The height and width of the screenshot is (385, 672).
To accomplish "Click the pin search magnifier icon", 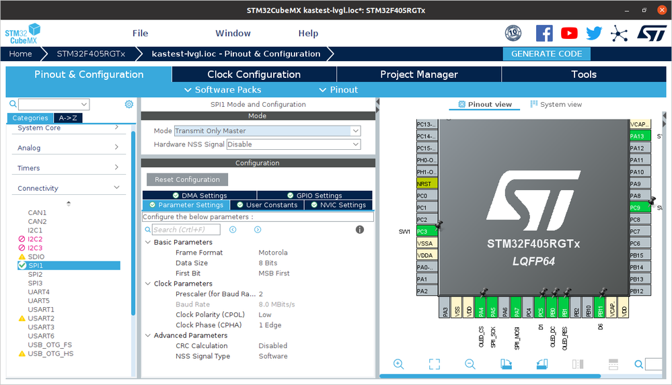I will pyautogui.click(x=638, y=364).
